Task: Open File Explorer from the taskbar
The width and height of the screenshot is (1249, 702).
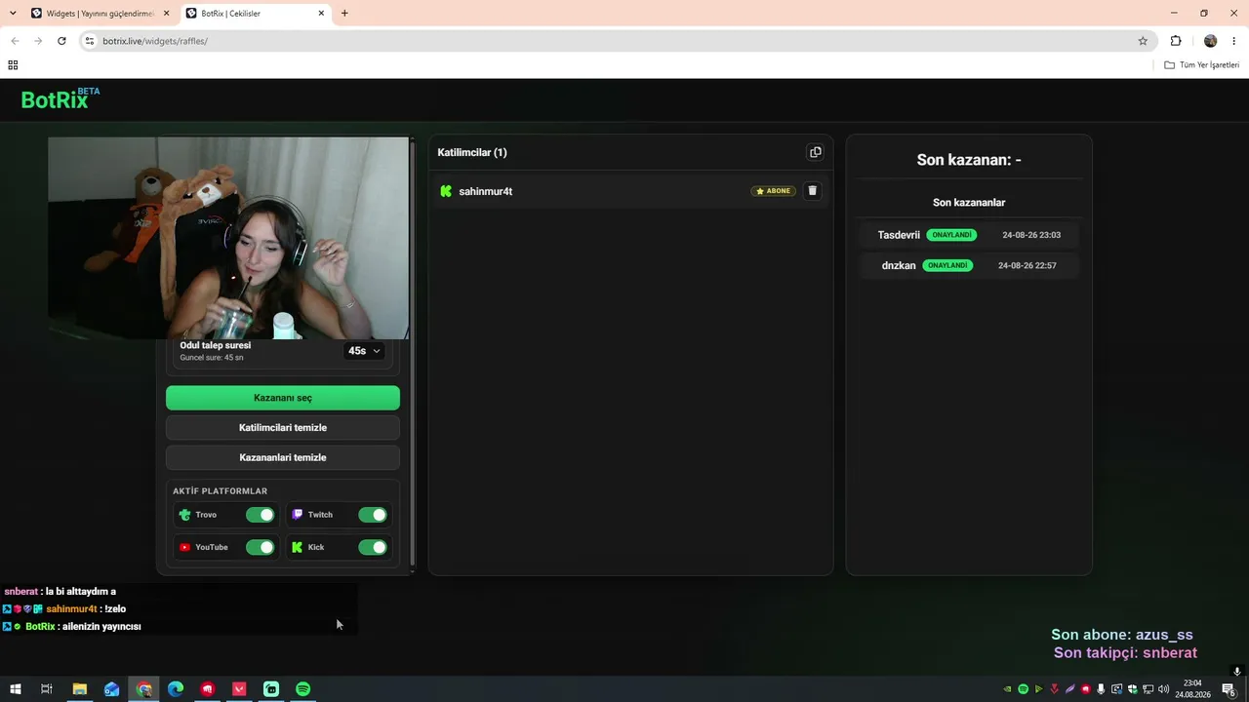Action: [x=80, y=689]
